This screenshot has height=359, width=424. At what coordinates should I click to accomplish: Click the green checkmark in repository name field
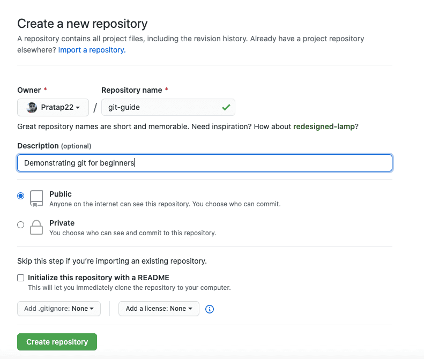[226, 107]
